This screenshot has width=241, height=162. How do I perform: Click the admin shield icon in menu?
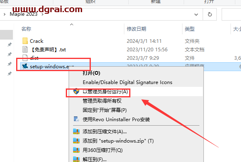[x=76, y=91]
